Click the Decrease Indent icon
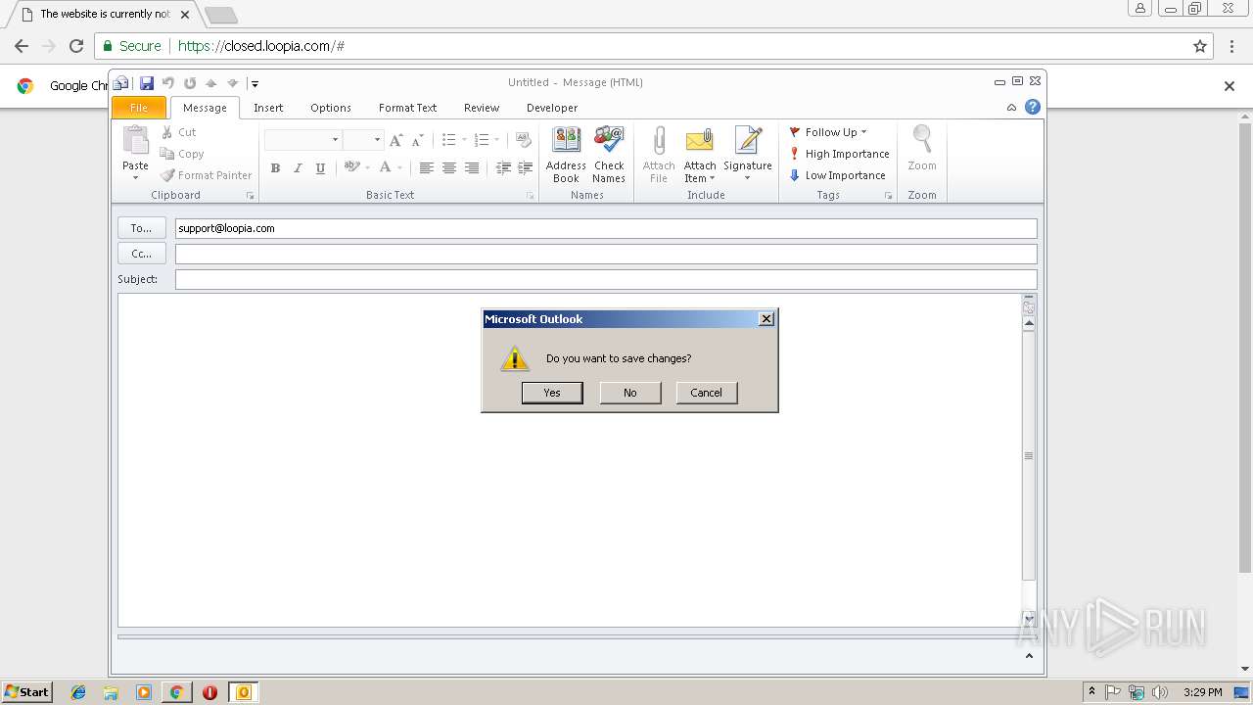Viewport: 1253px width, 705px height. [x=503, y=168]
